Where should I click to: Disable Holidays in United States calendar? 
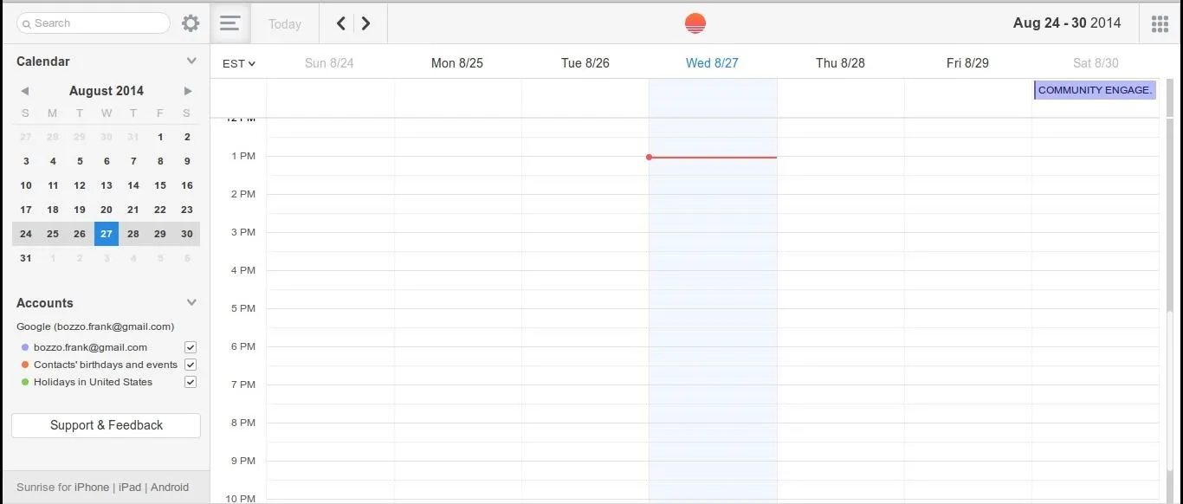(191, 382)
